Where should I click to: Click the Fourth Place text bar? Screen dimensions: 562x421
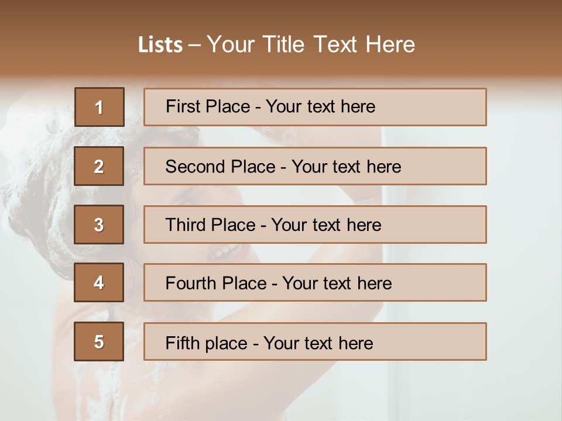pos(315,282)
